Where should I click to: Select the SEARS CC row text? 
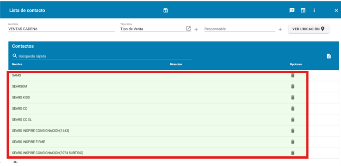coord(19,109)
